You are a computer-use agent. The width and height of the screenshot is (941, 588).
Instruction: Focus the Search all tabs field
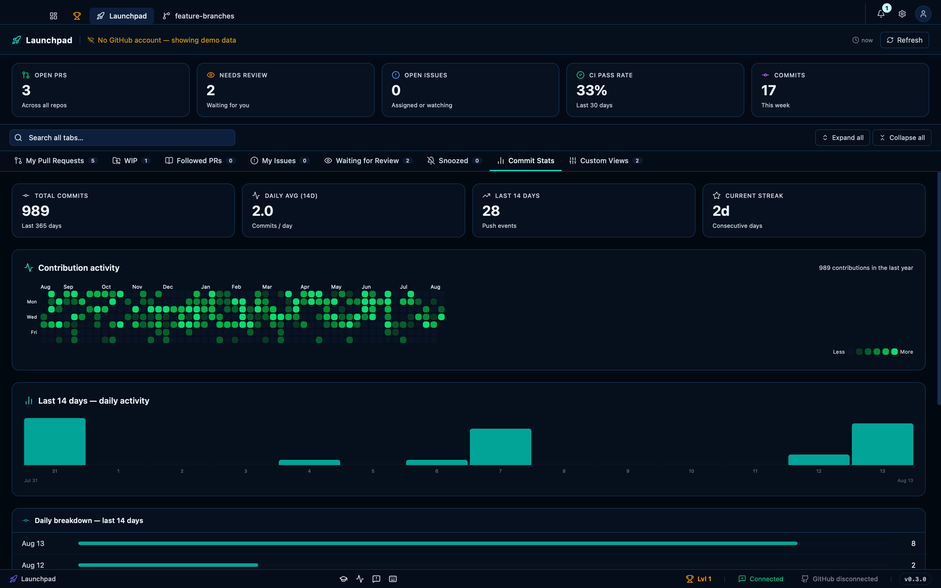pyautogui.click(x=122, y=138)
